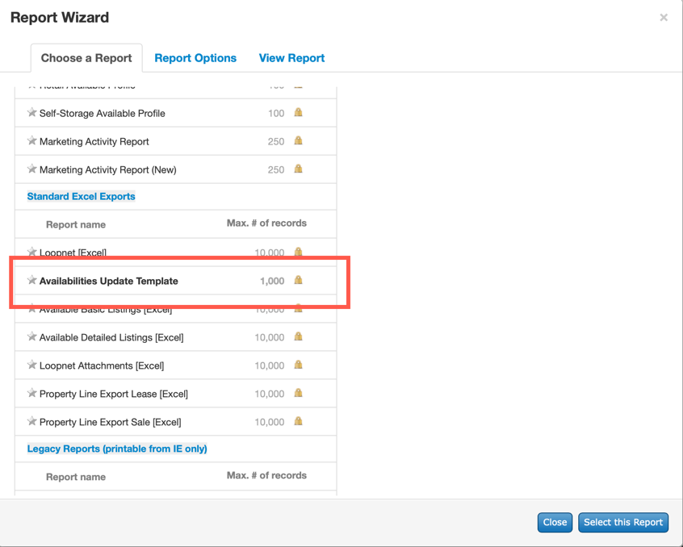The height and width of the screenshot is (547, 683).
Task: Dismiss Report Wizard using the X icon
Action: [x=664, y=17]
